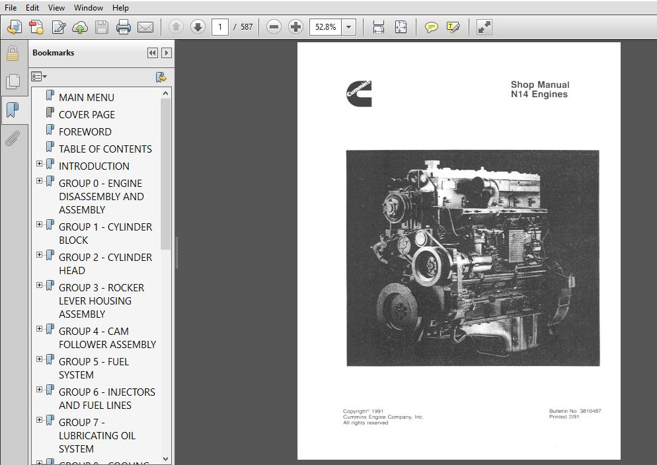Click the security lock panel icon
The image size is (657, 465).
(x=13, y=54)
